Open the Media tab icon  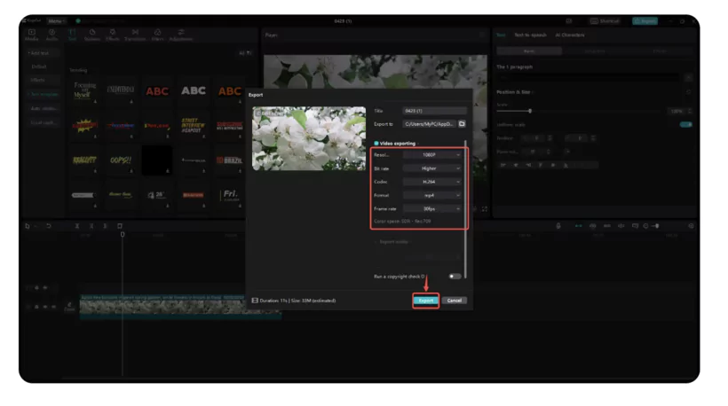[32, 35]
